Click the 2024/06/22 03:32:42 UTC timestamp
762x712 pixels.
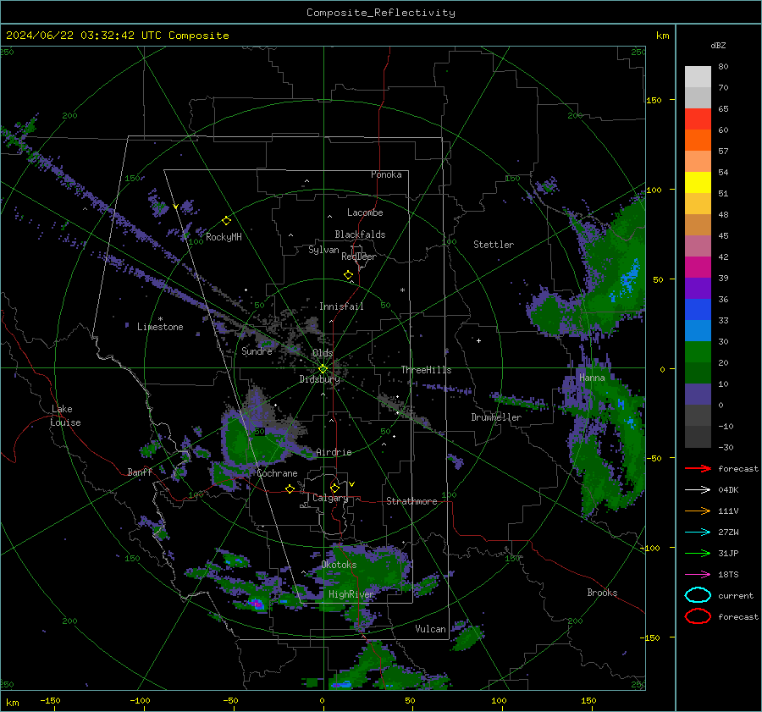86,36
